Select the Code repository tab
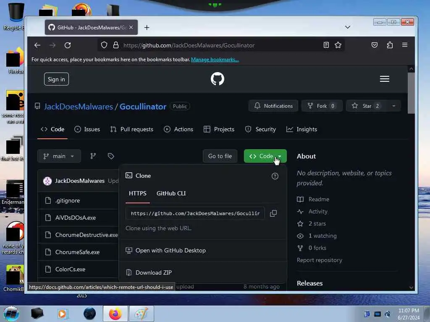430x322 pixels. coord(52,129)
